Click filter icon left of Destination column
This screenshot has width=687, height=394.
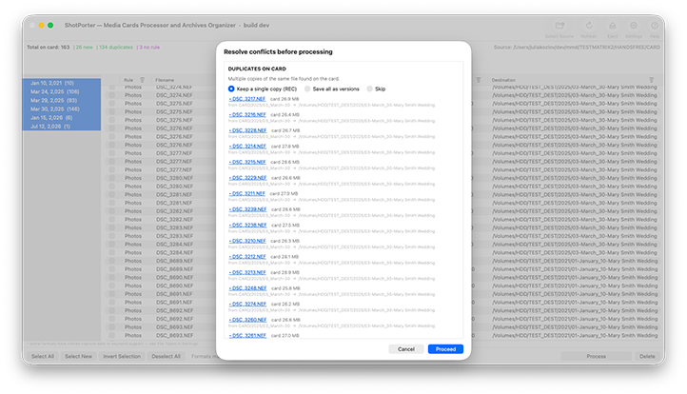pyautogui.click(x=479, y=80)
